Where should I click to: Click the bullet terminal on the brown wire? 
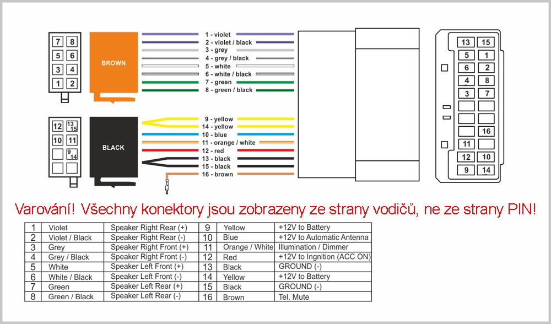[166, 185]
